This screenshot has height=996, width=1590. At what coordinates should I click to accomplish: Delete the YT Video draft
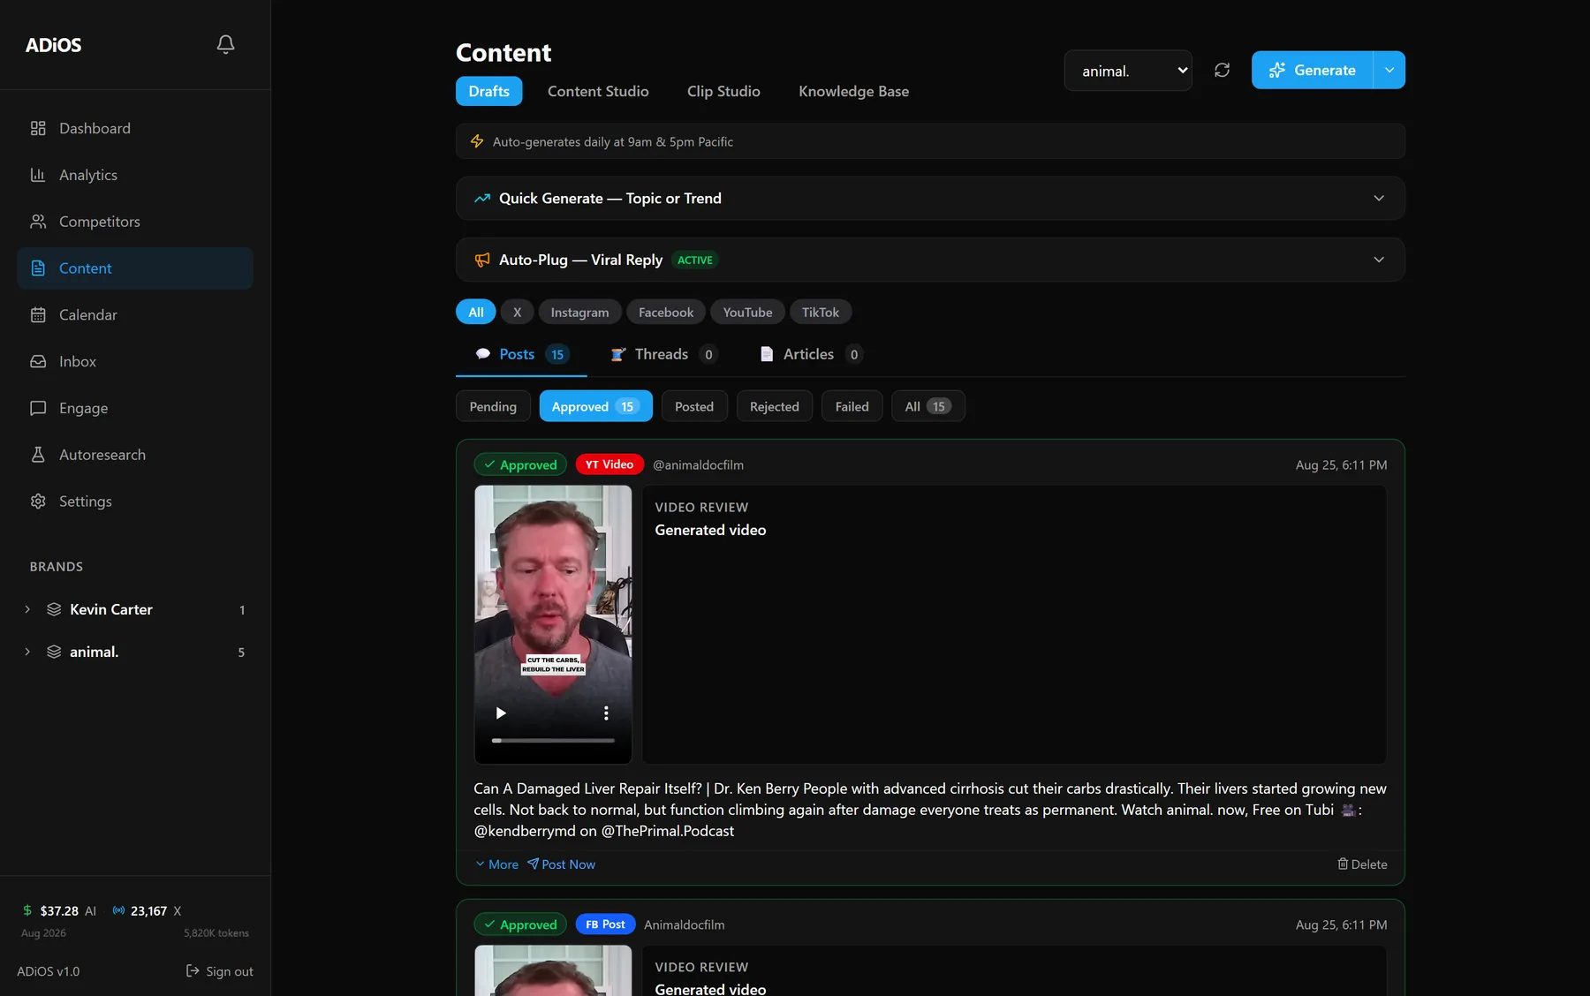[x=1362, y=864]
